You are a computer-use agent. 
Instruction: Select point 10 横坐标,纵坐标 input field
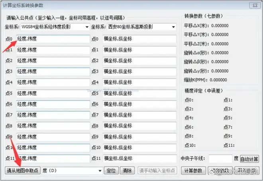(x=139, y=148)
